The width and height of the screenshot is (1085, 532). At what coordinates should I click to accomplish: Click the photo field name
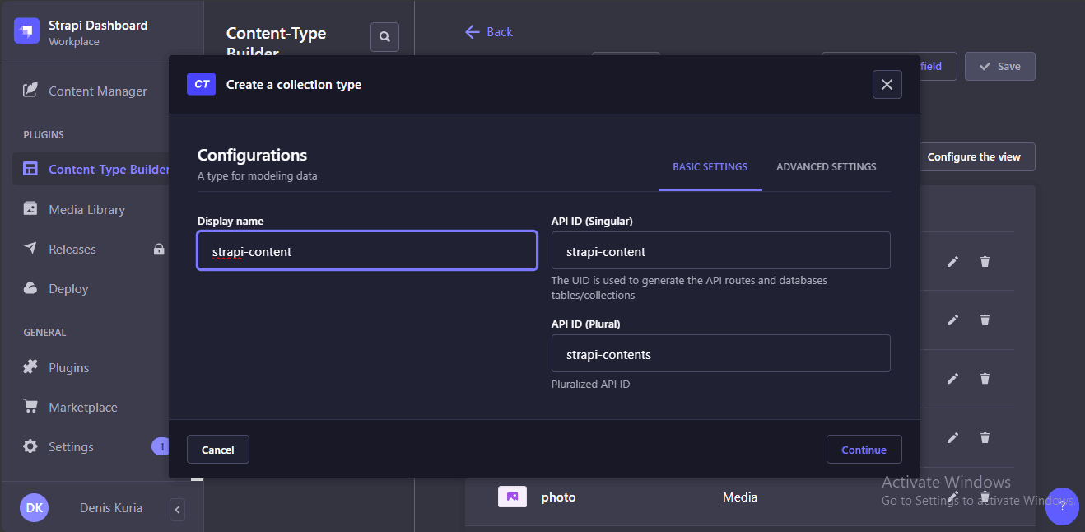pos(558,497)
